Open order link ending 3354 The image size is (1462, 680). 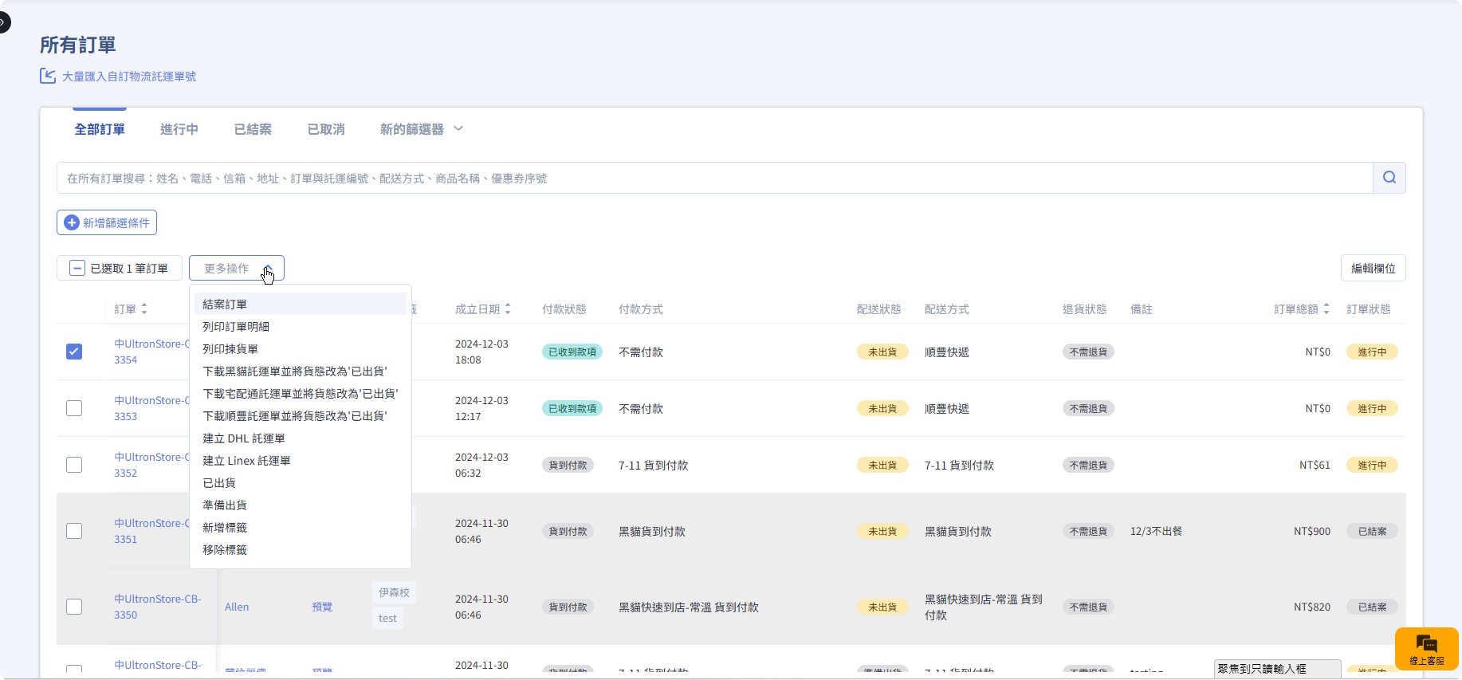click(x=151, y=352)
